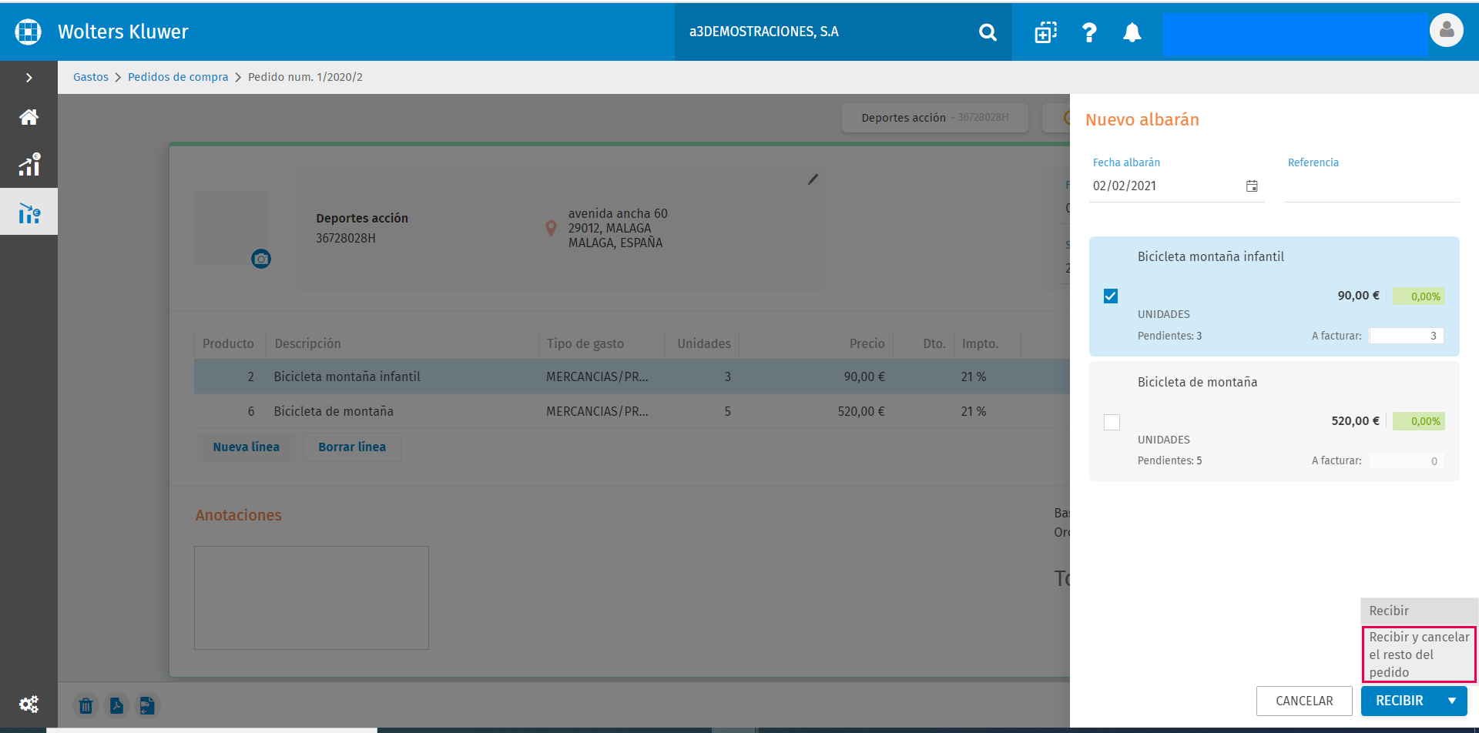The width and height of the screenshot is (1479, 733).
Task: Open the calendar picker for Fecha albarán
Action: click(1252, 186)
